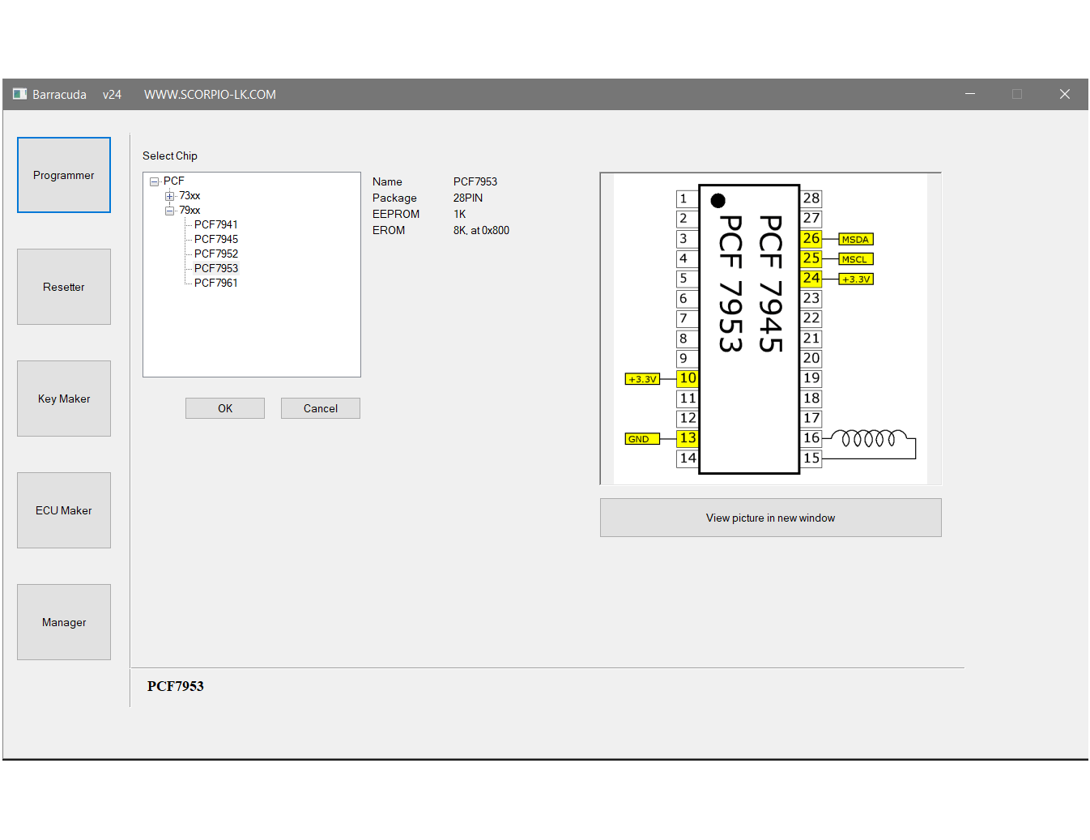Expand the 73xx chip family
This screenshot has height=840, width=1090.
pos(169,196)
